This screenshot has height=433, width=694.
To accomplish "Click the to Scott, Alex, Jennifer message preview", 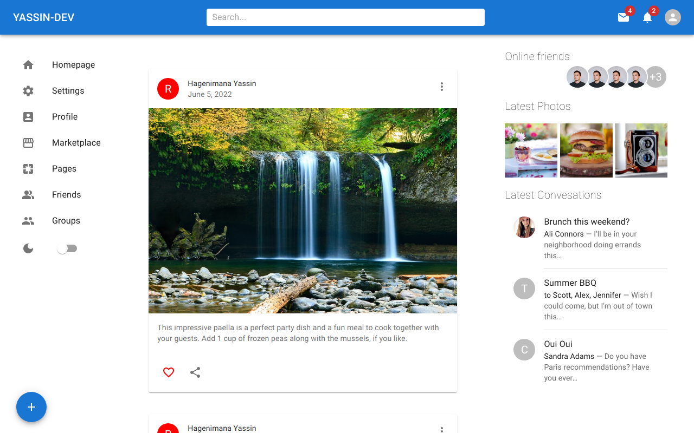I will [598, 306].
